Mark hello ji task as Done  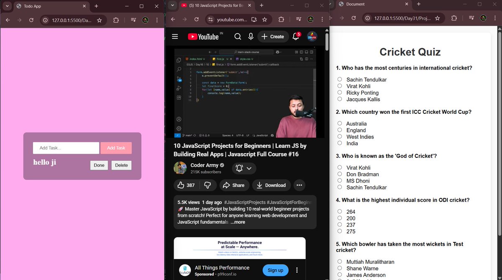(99, 165)
